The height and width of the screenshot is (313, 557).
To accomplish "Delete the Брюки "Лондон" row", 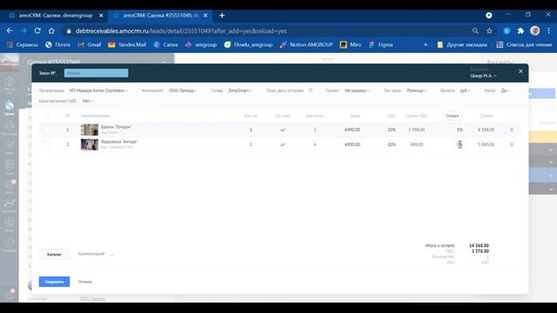I will tap(512, 130).
